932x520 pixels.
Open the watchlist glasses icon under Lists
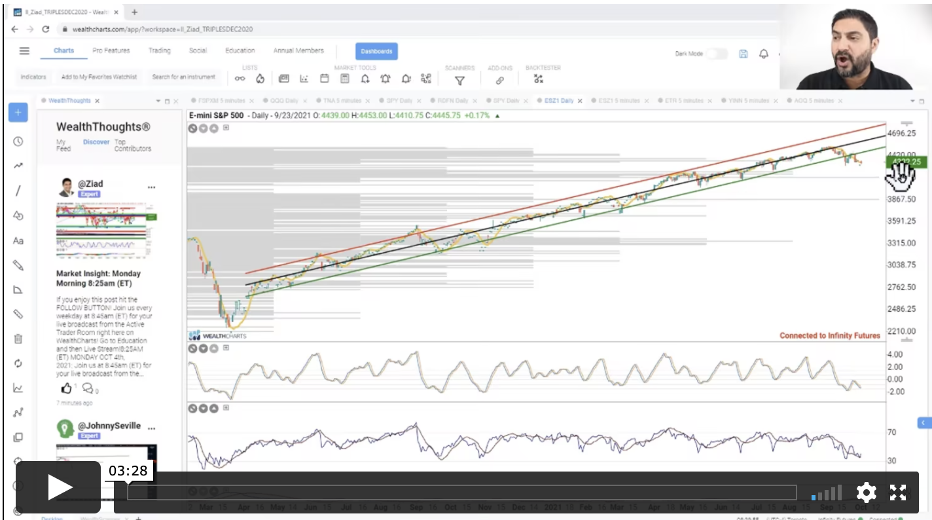tap(240, 79)
